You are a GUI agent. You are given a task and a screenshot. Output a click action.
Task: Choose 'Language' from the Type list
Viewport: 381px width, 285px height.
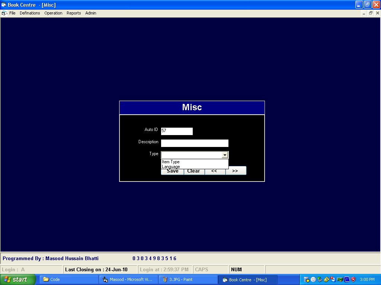tap(195, 167)
